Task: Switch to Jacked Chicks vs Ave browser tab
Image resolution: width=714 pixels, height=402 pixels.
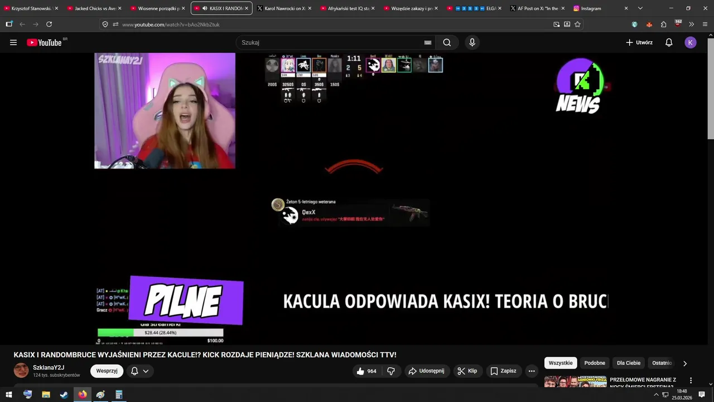Action: pos(94,8)
